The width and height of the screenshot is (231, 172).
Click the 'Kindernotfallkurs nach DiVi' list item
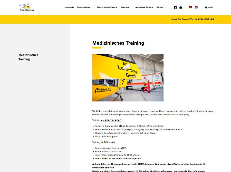coord(108,151)
